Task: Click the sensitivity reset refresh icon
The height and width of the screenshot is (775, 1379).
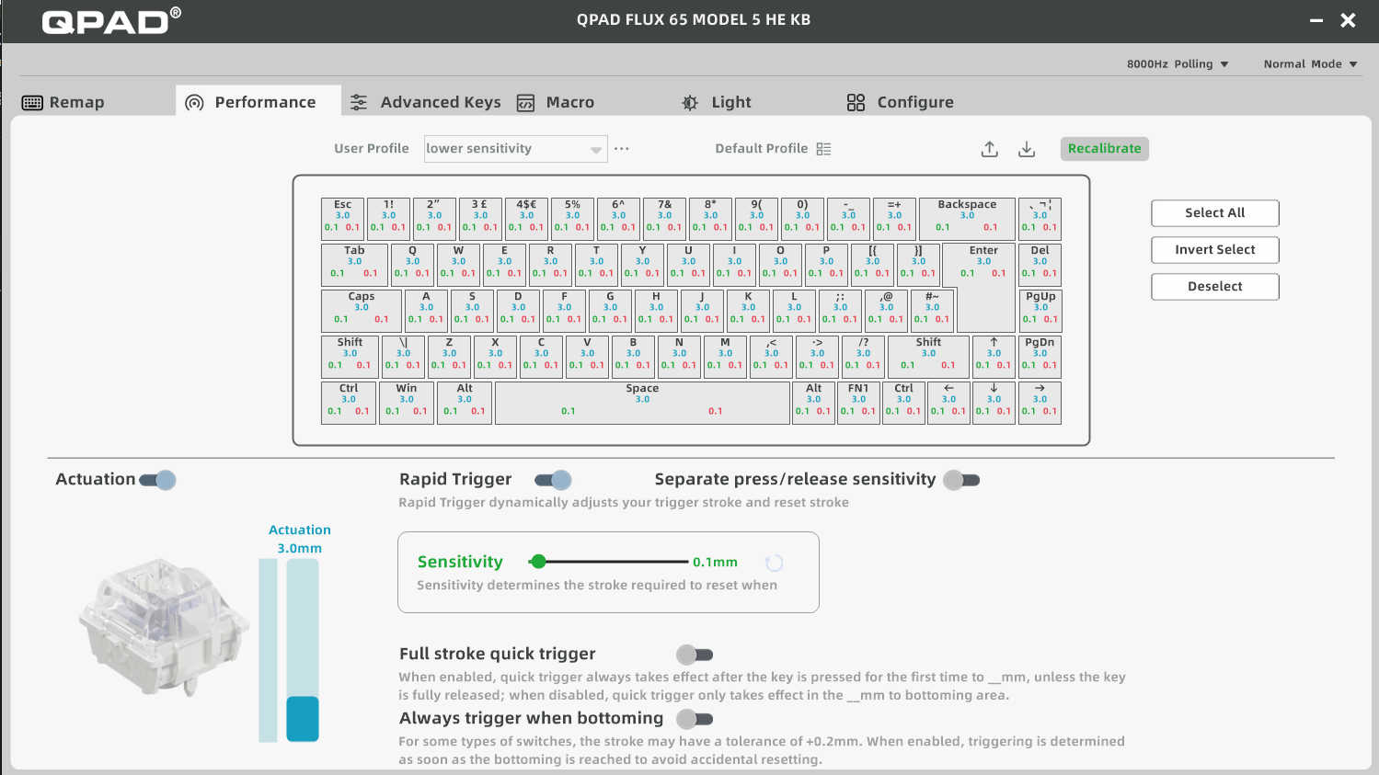Action: click(x=775, y=563)
